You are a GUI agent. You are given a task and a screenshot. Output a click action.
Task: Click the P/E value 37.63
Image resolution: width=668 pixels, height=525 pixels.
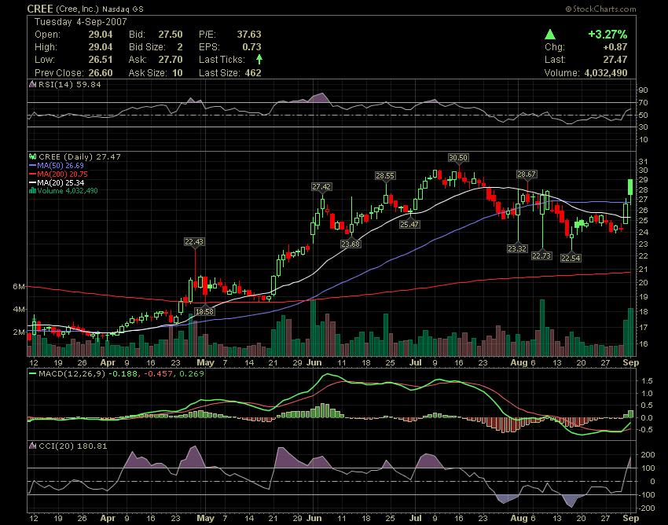249,35
